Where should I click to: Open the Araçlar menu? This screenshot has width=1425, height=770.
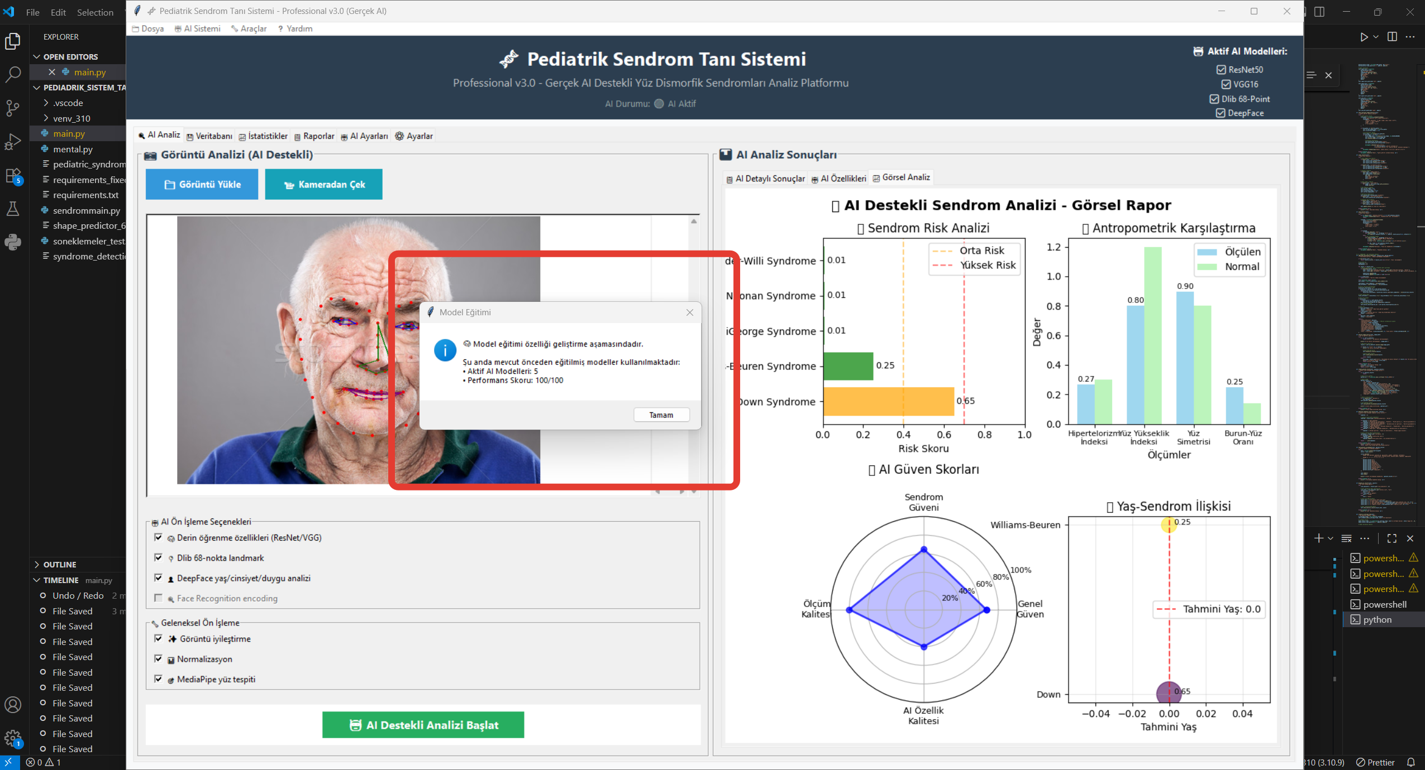click(249, 28)
